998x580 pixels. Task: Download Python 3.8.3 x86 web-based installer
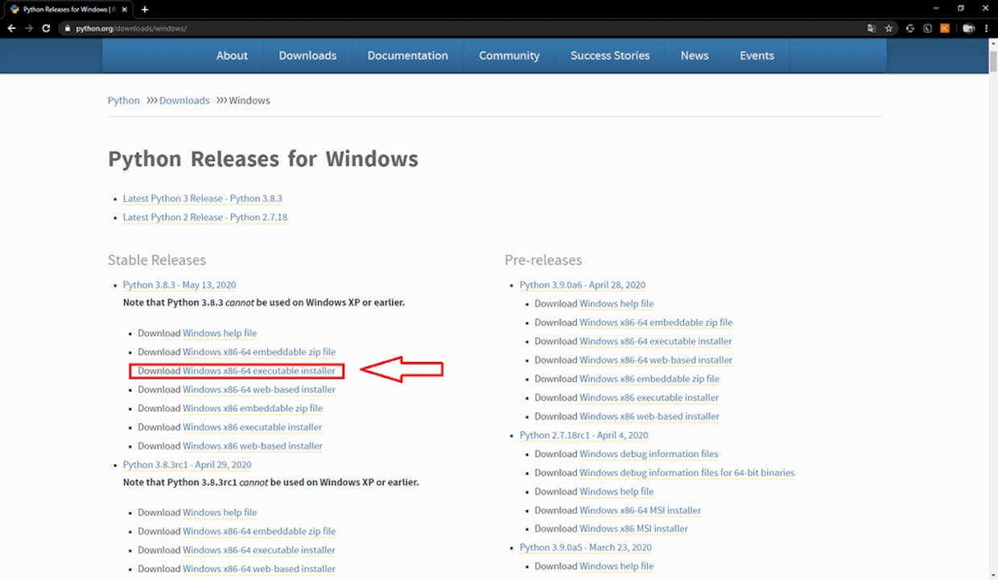click(x=253, y=446)
